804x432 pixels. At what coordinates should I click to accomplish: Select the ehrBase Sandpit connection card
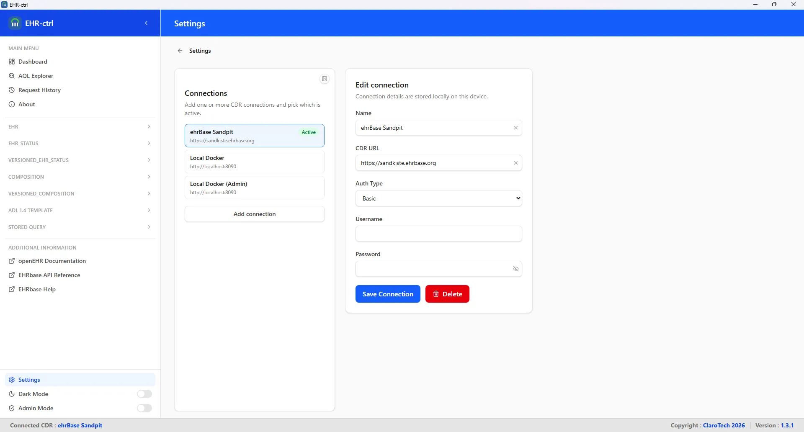255,136
